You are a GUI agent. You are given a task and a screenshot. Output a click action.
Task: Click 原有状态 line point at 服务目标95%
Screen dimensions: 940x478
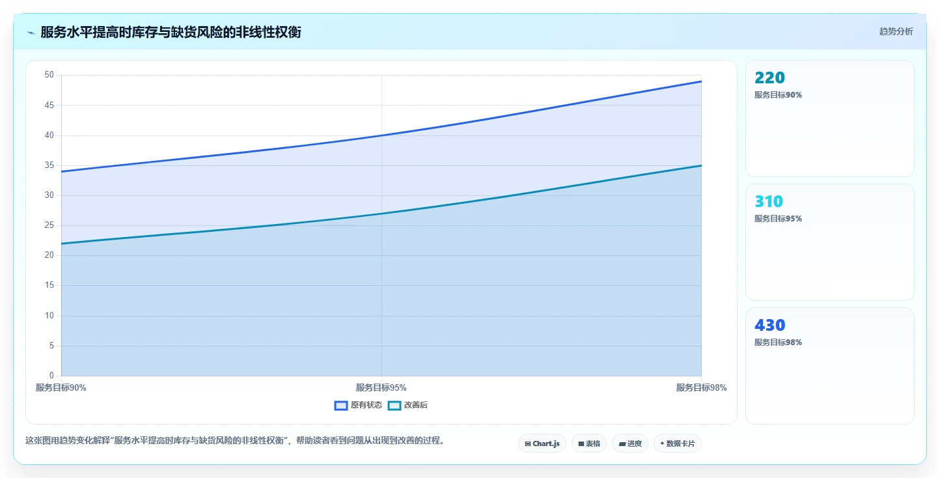pyautogui.click(x=381, y=135)
